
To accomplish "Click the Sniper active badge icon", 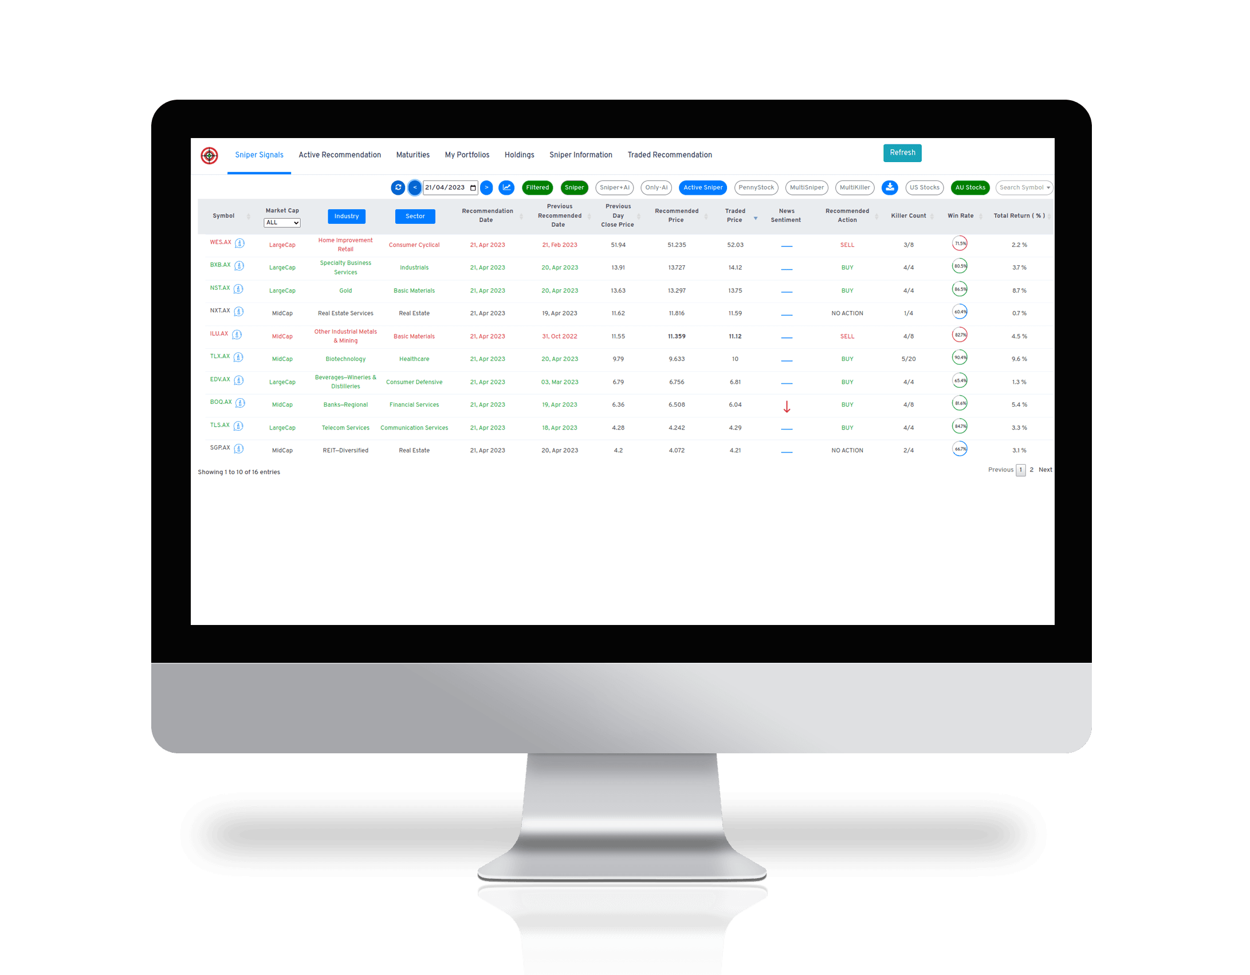I will point(702,187).
